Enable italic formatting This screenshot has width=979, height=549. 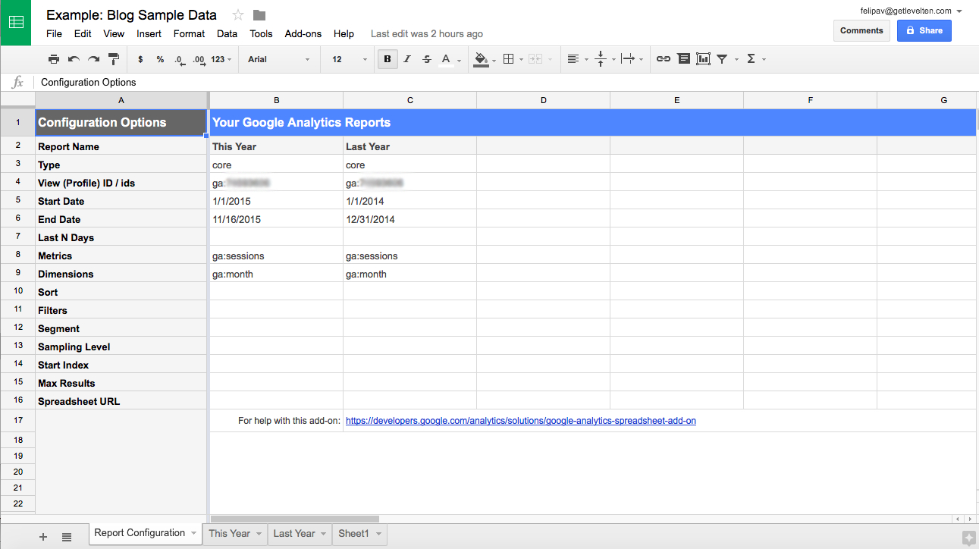tap(407, 58)
